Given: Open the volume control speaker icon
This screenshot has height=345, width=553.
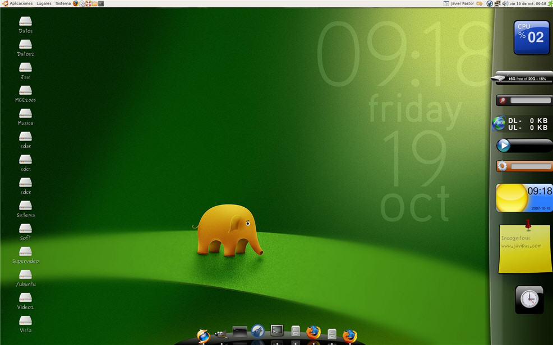Looking at the screenshot, I should [x=505, y=3].
